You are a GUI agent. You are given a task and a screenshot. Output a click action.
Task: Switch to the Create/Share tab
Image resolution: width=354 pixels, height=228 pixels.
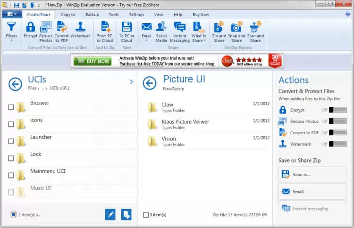click(39, 15)
